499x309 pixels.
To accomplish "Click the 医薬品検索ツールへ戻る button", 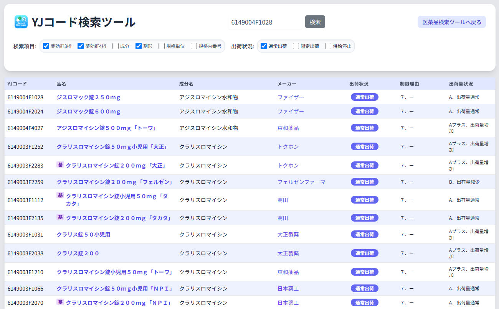I will [451, 22].
